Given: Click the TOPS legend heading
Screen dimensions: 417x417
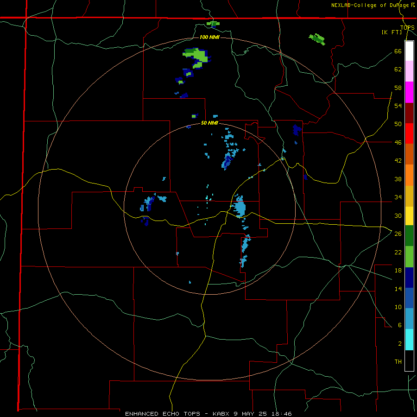Looking at the screenshot, I should [x=407, y=28].
